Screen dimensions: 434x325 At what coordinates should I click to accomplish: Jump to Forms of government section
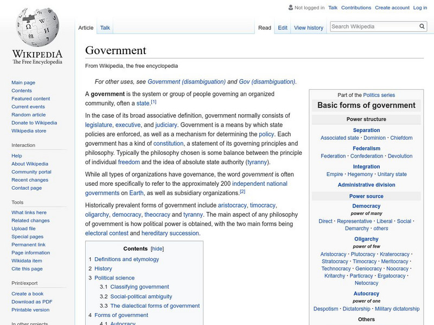[x=121, y=315]
